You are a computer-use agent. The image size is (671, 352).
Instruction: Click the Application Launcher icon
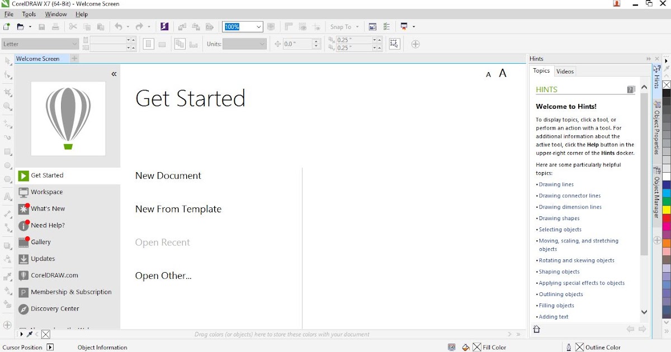404,26
